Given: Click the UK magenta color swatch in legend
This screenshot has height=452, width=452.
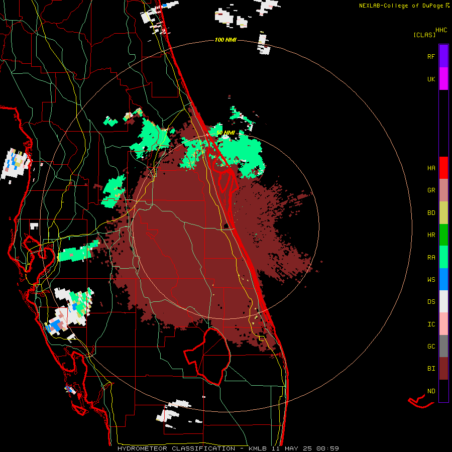Looking at the screenshot, I should [443, 79].
